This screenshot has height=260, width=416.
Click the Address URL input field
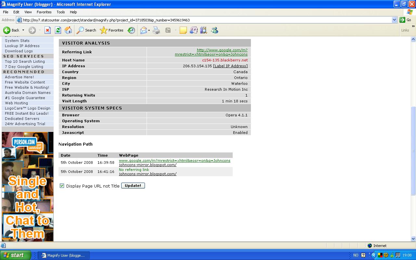pos(207,20)
